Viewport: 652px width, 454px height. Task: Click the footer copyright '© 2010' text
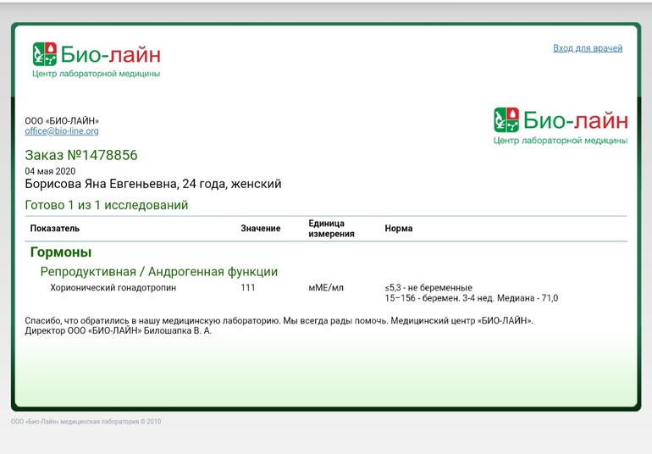tap(150, 421)
